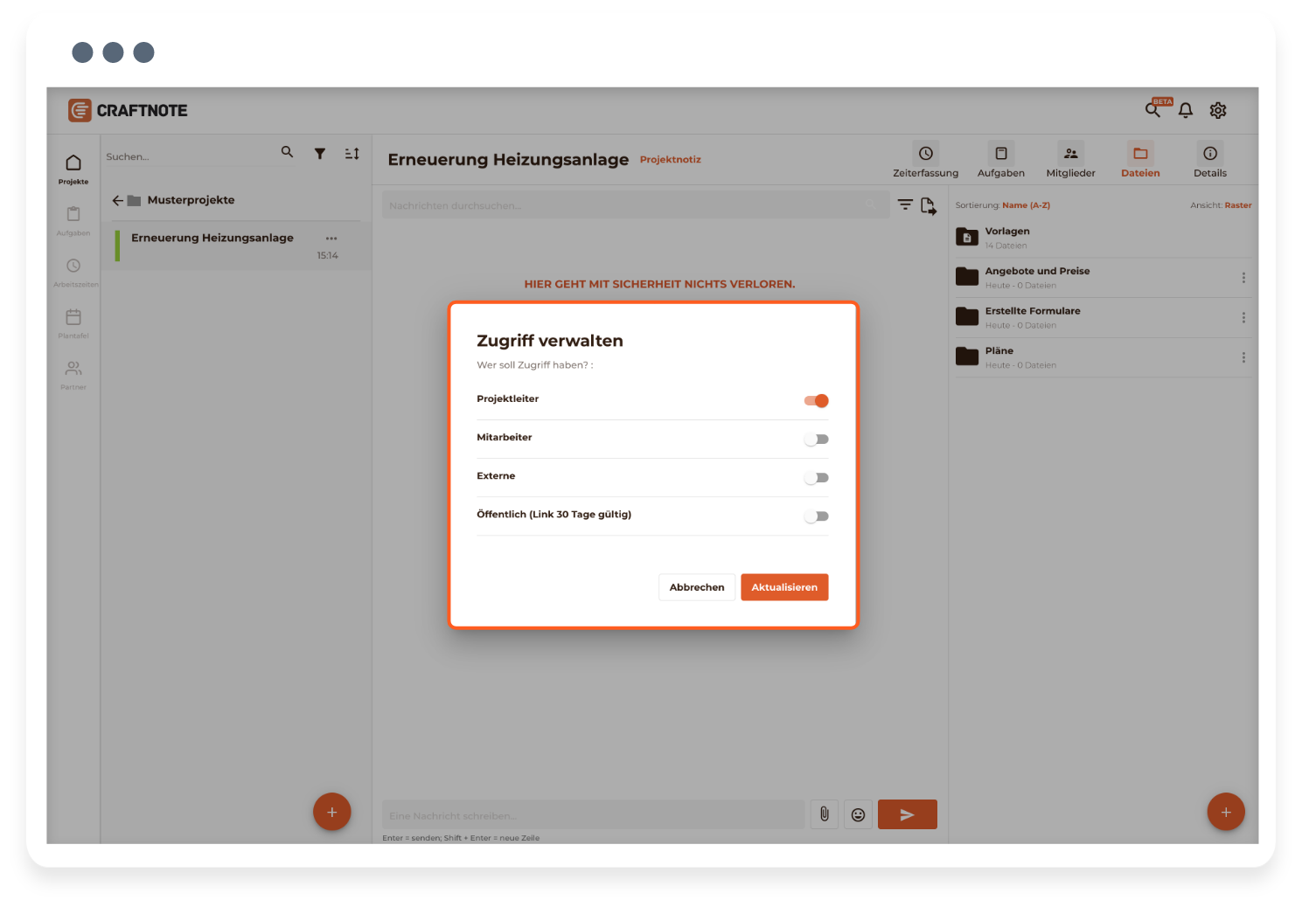Viewport: 1302px width, 907px height.
Task: Switch to the Zeiterfassung tab
Action: pyautogui.click(x=925, y=161)
